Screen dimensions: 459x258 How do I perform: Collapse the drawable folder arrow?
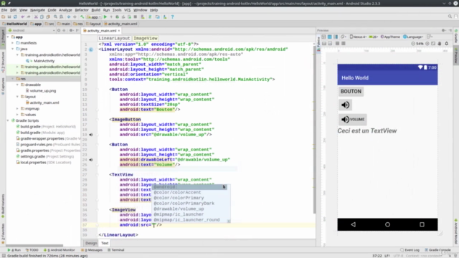[x=17, y=85]
